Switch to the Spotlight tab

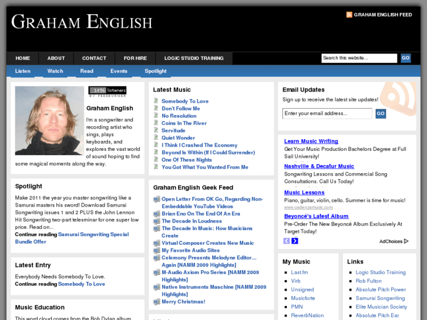point(156,71)
